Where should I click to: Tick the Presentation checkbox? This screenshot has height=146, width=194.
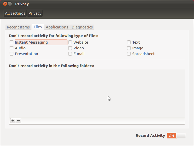12,54
